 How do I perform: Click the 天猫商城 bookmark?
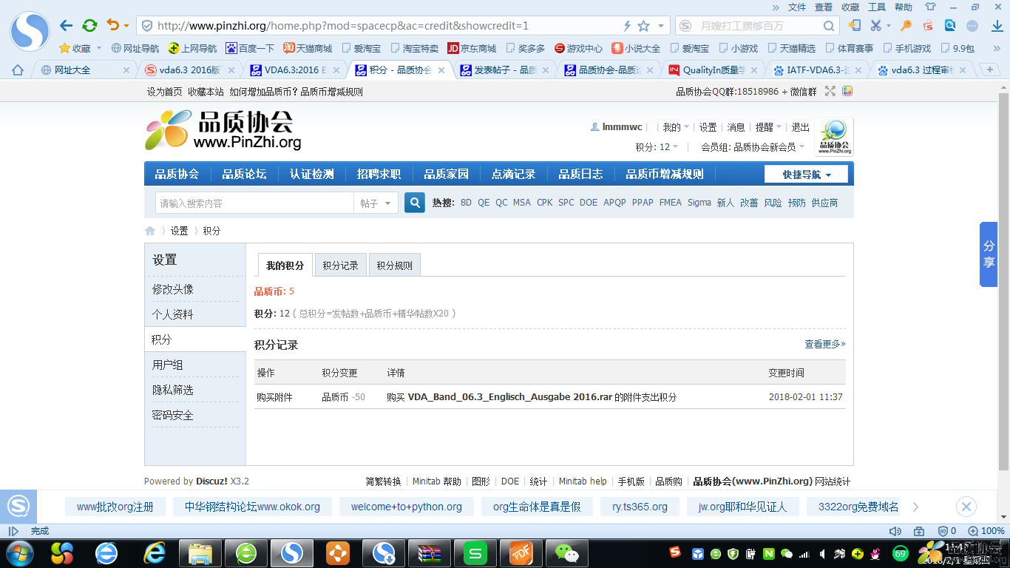tap(308, 48)
